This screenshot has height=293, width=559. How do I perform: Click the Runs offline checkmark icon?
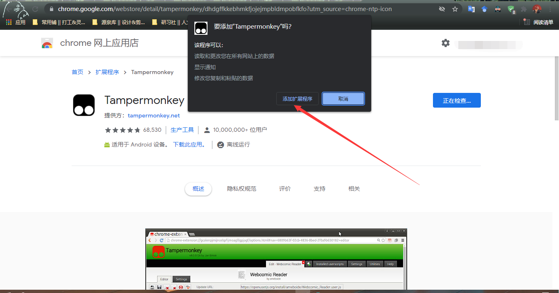click(x=221, y=145)
